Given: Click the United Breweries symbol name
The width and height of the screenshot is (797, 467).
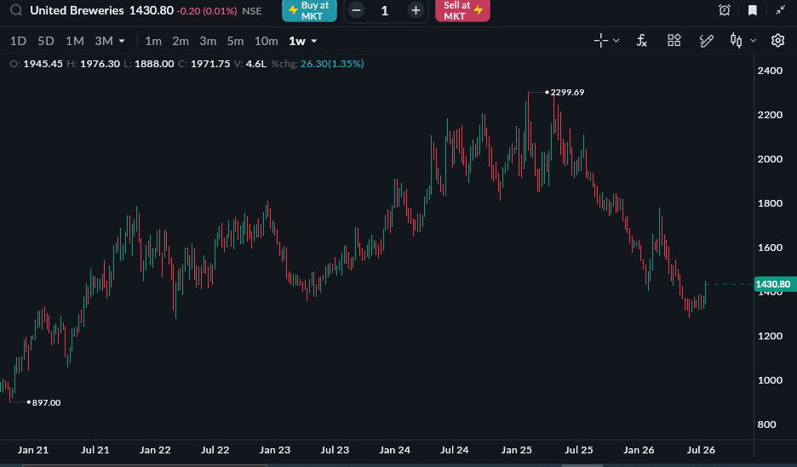Looking at the screenshot, I should [77, 10].
